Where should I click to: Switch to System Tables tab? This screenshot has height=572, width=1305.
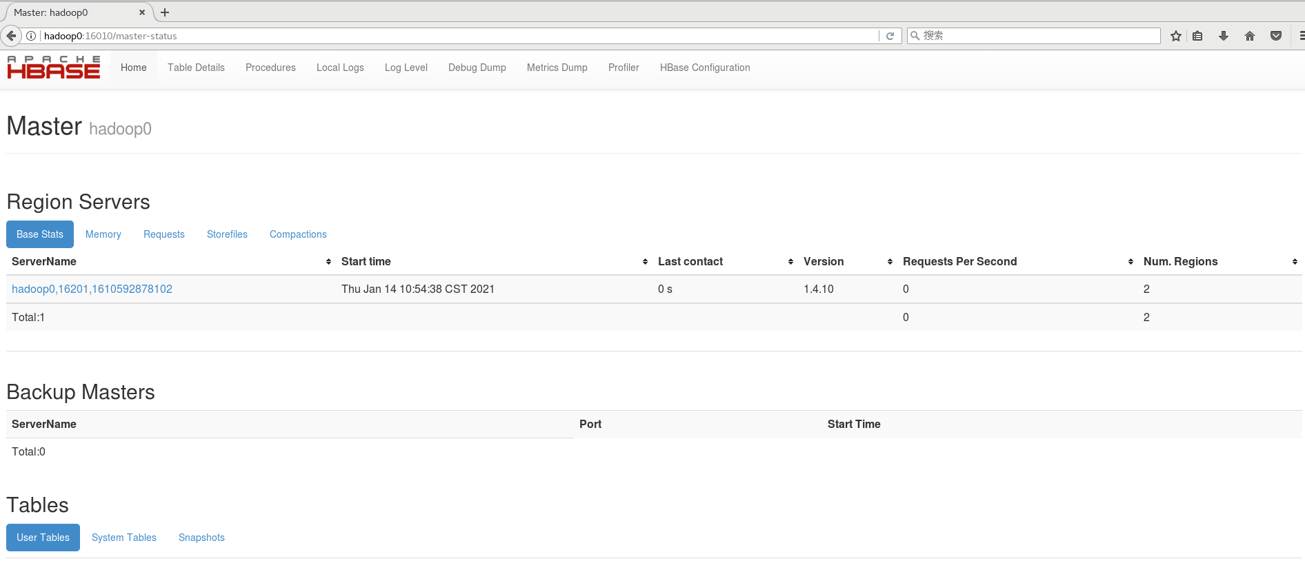click(124, 538)
